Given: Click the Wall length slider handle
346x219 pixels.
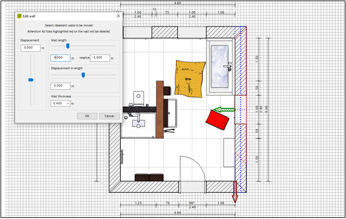Looking at the screenshot, I should [67, 46].
